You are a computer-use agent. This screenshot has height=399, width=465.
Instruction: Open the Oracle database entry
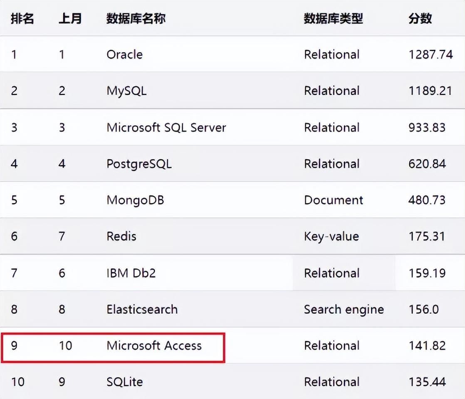pyautogui.click(x=124, y=54)
